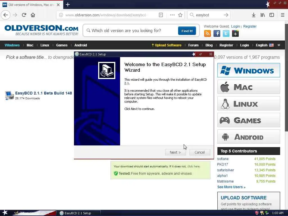This screenshot has width=288, height=216.
Task: Reload the page with the refresh icon
Action: [24, 15]
